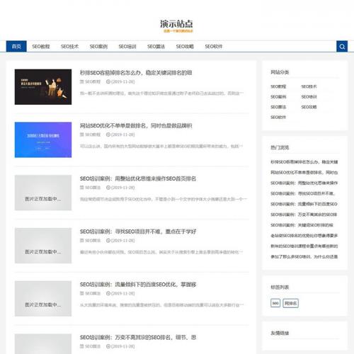Open SEO案例 in the top navigation bar

click(x=98, y=47)
